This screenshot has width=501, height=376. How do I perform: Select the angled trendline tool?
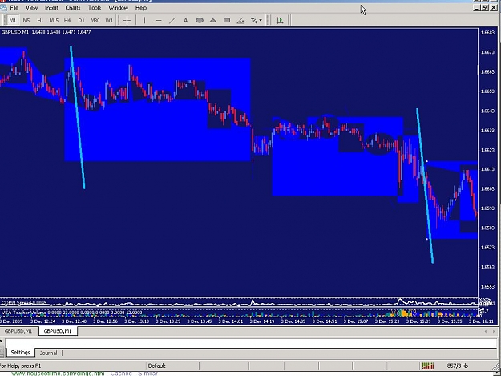tap(240, 21)
